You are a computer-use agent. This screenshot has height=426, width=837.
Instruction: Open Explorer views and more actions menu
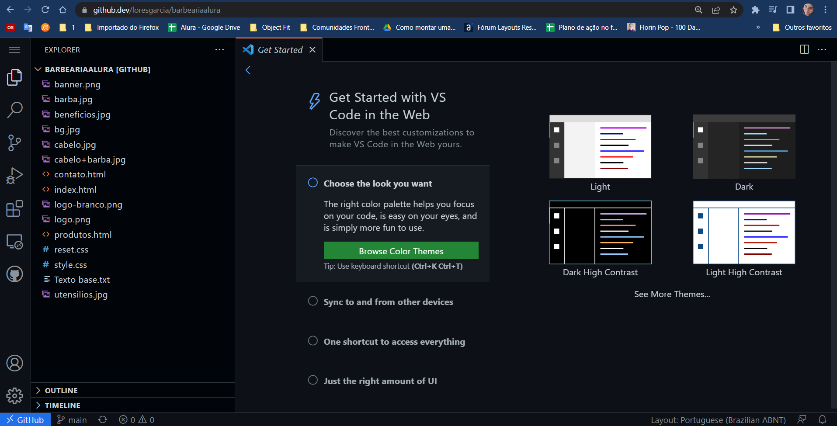pos(219,50)
